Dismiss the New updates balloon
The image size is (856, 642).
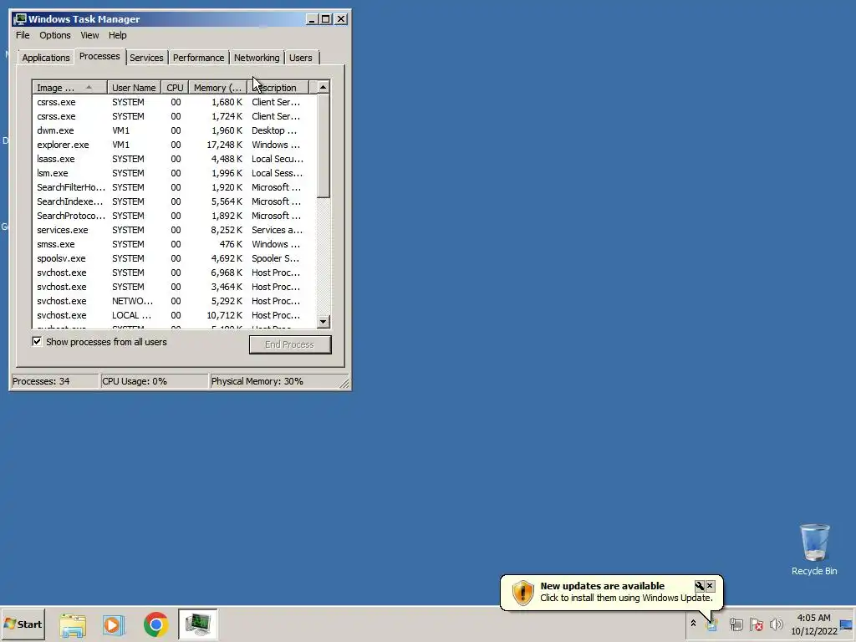[710, 586]
